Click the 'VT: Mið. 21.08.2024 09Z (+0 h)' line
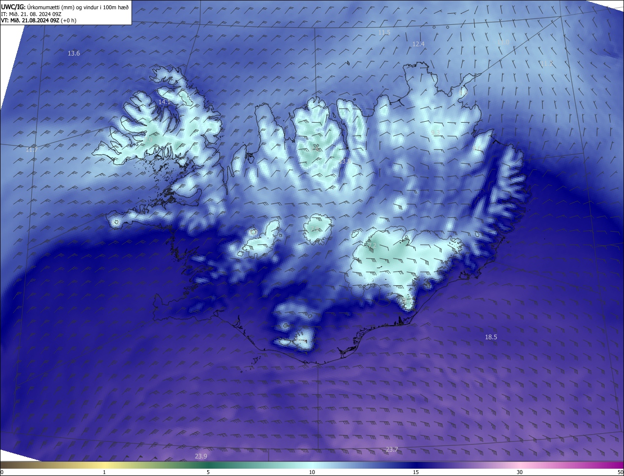Image resolution: width=624 pixels, height=476 pixels. (39, 20)
